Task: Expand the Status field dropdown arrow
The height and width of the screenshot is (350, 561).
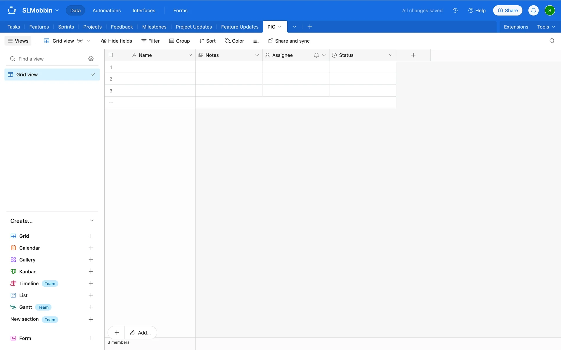Action: tap(391, 55)
